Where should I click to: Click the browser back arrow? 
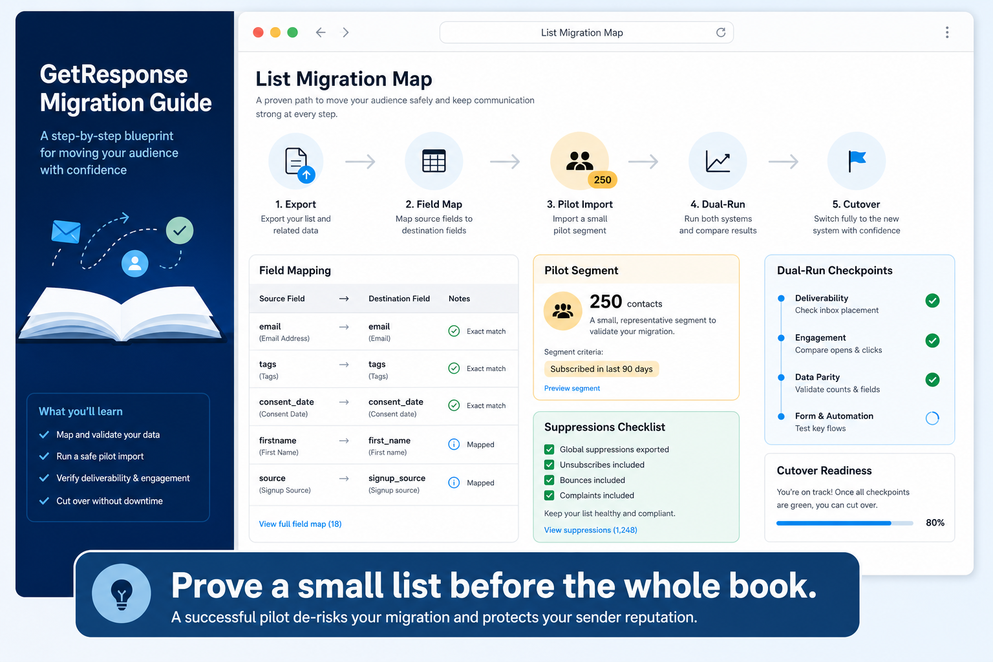tap(321, 32)
